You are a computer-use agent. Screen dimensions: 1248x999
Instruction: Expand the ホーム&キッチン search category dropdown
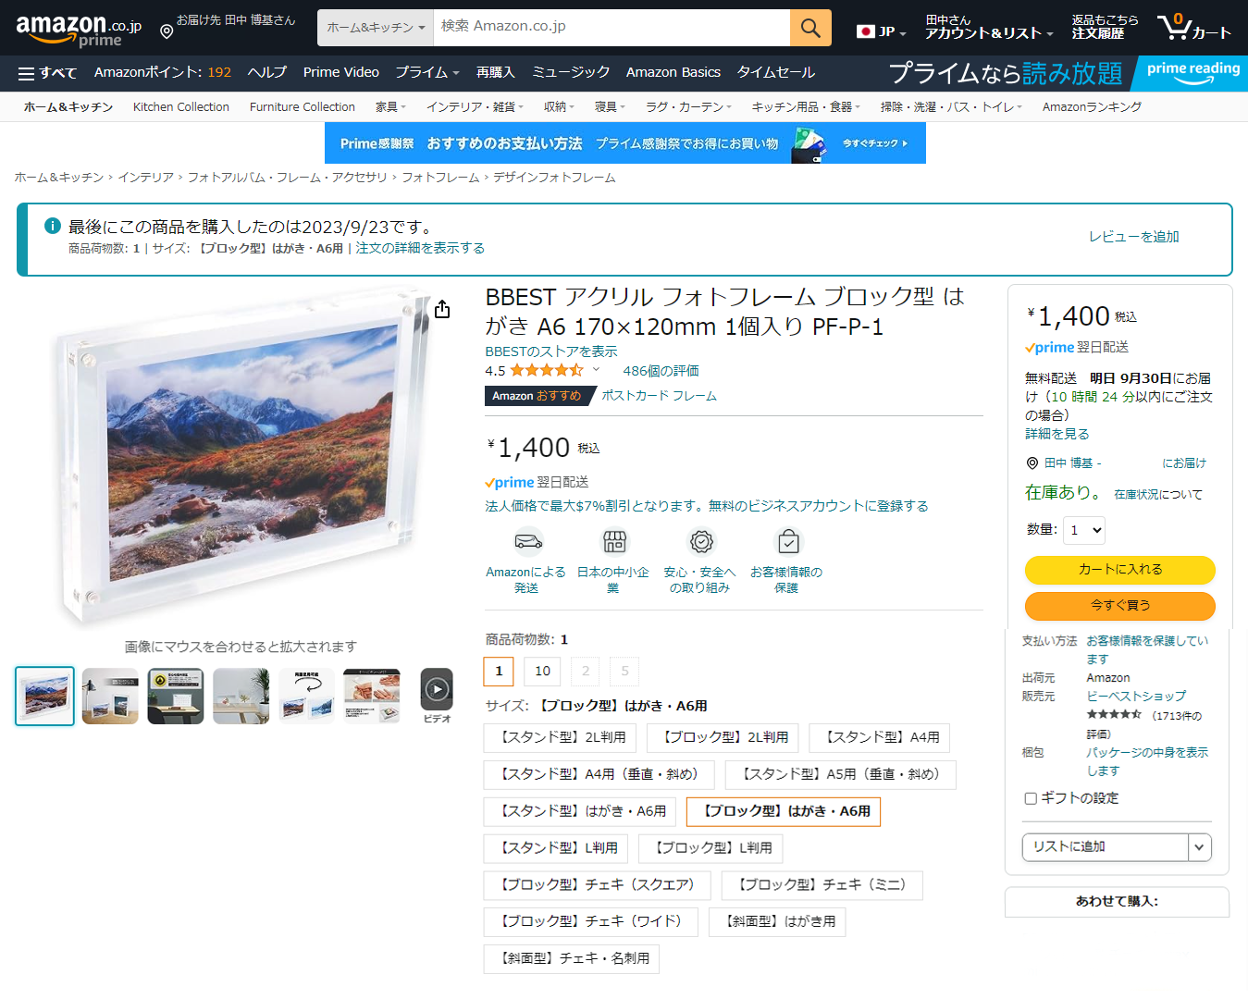click(x=375, y=28)
